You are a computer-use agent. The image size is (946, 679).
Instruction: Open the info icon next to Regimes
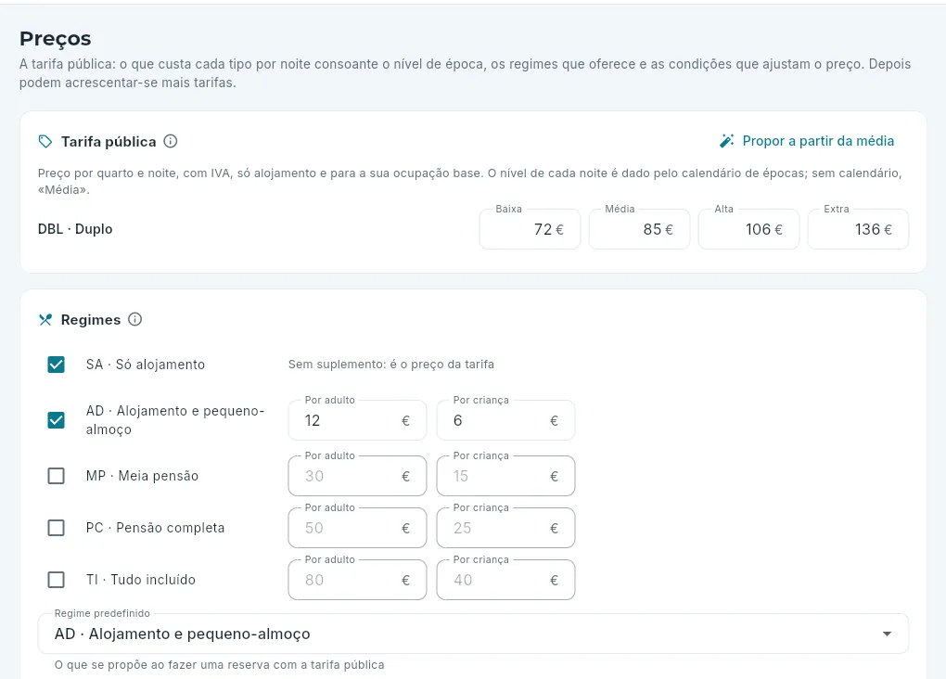(135, 319)
